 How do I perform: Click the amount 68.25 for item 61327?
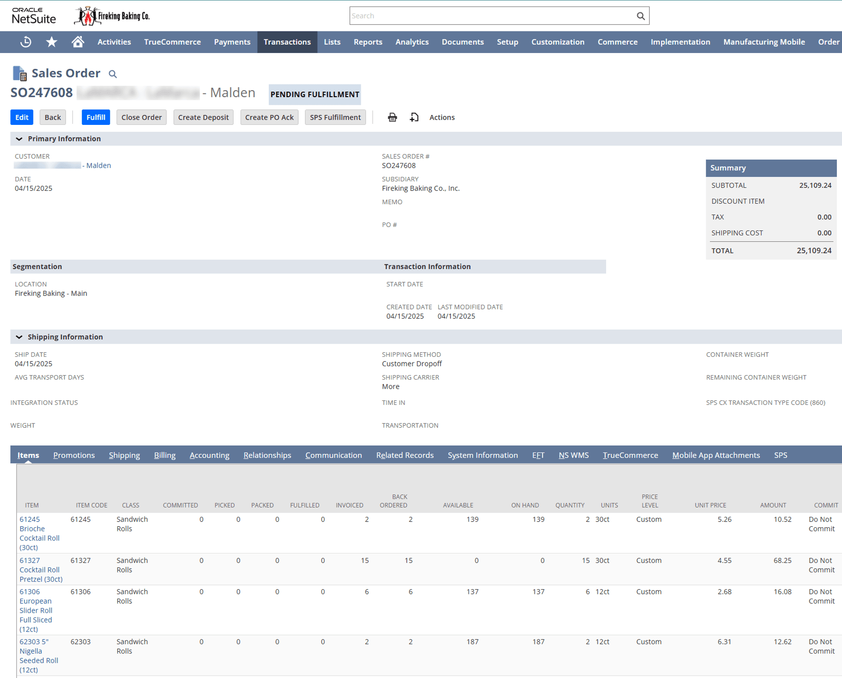[x=782, y=560]
